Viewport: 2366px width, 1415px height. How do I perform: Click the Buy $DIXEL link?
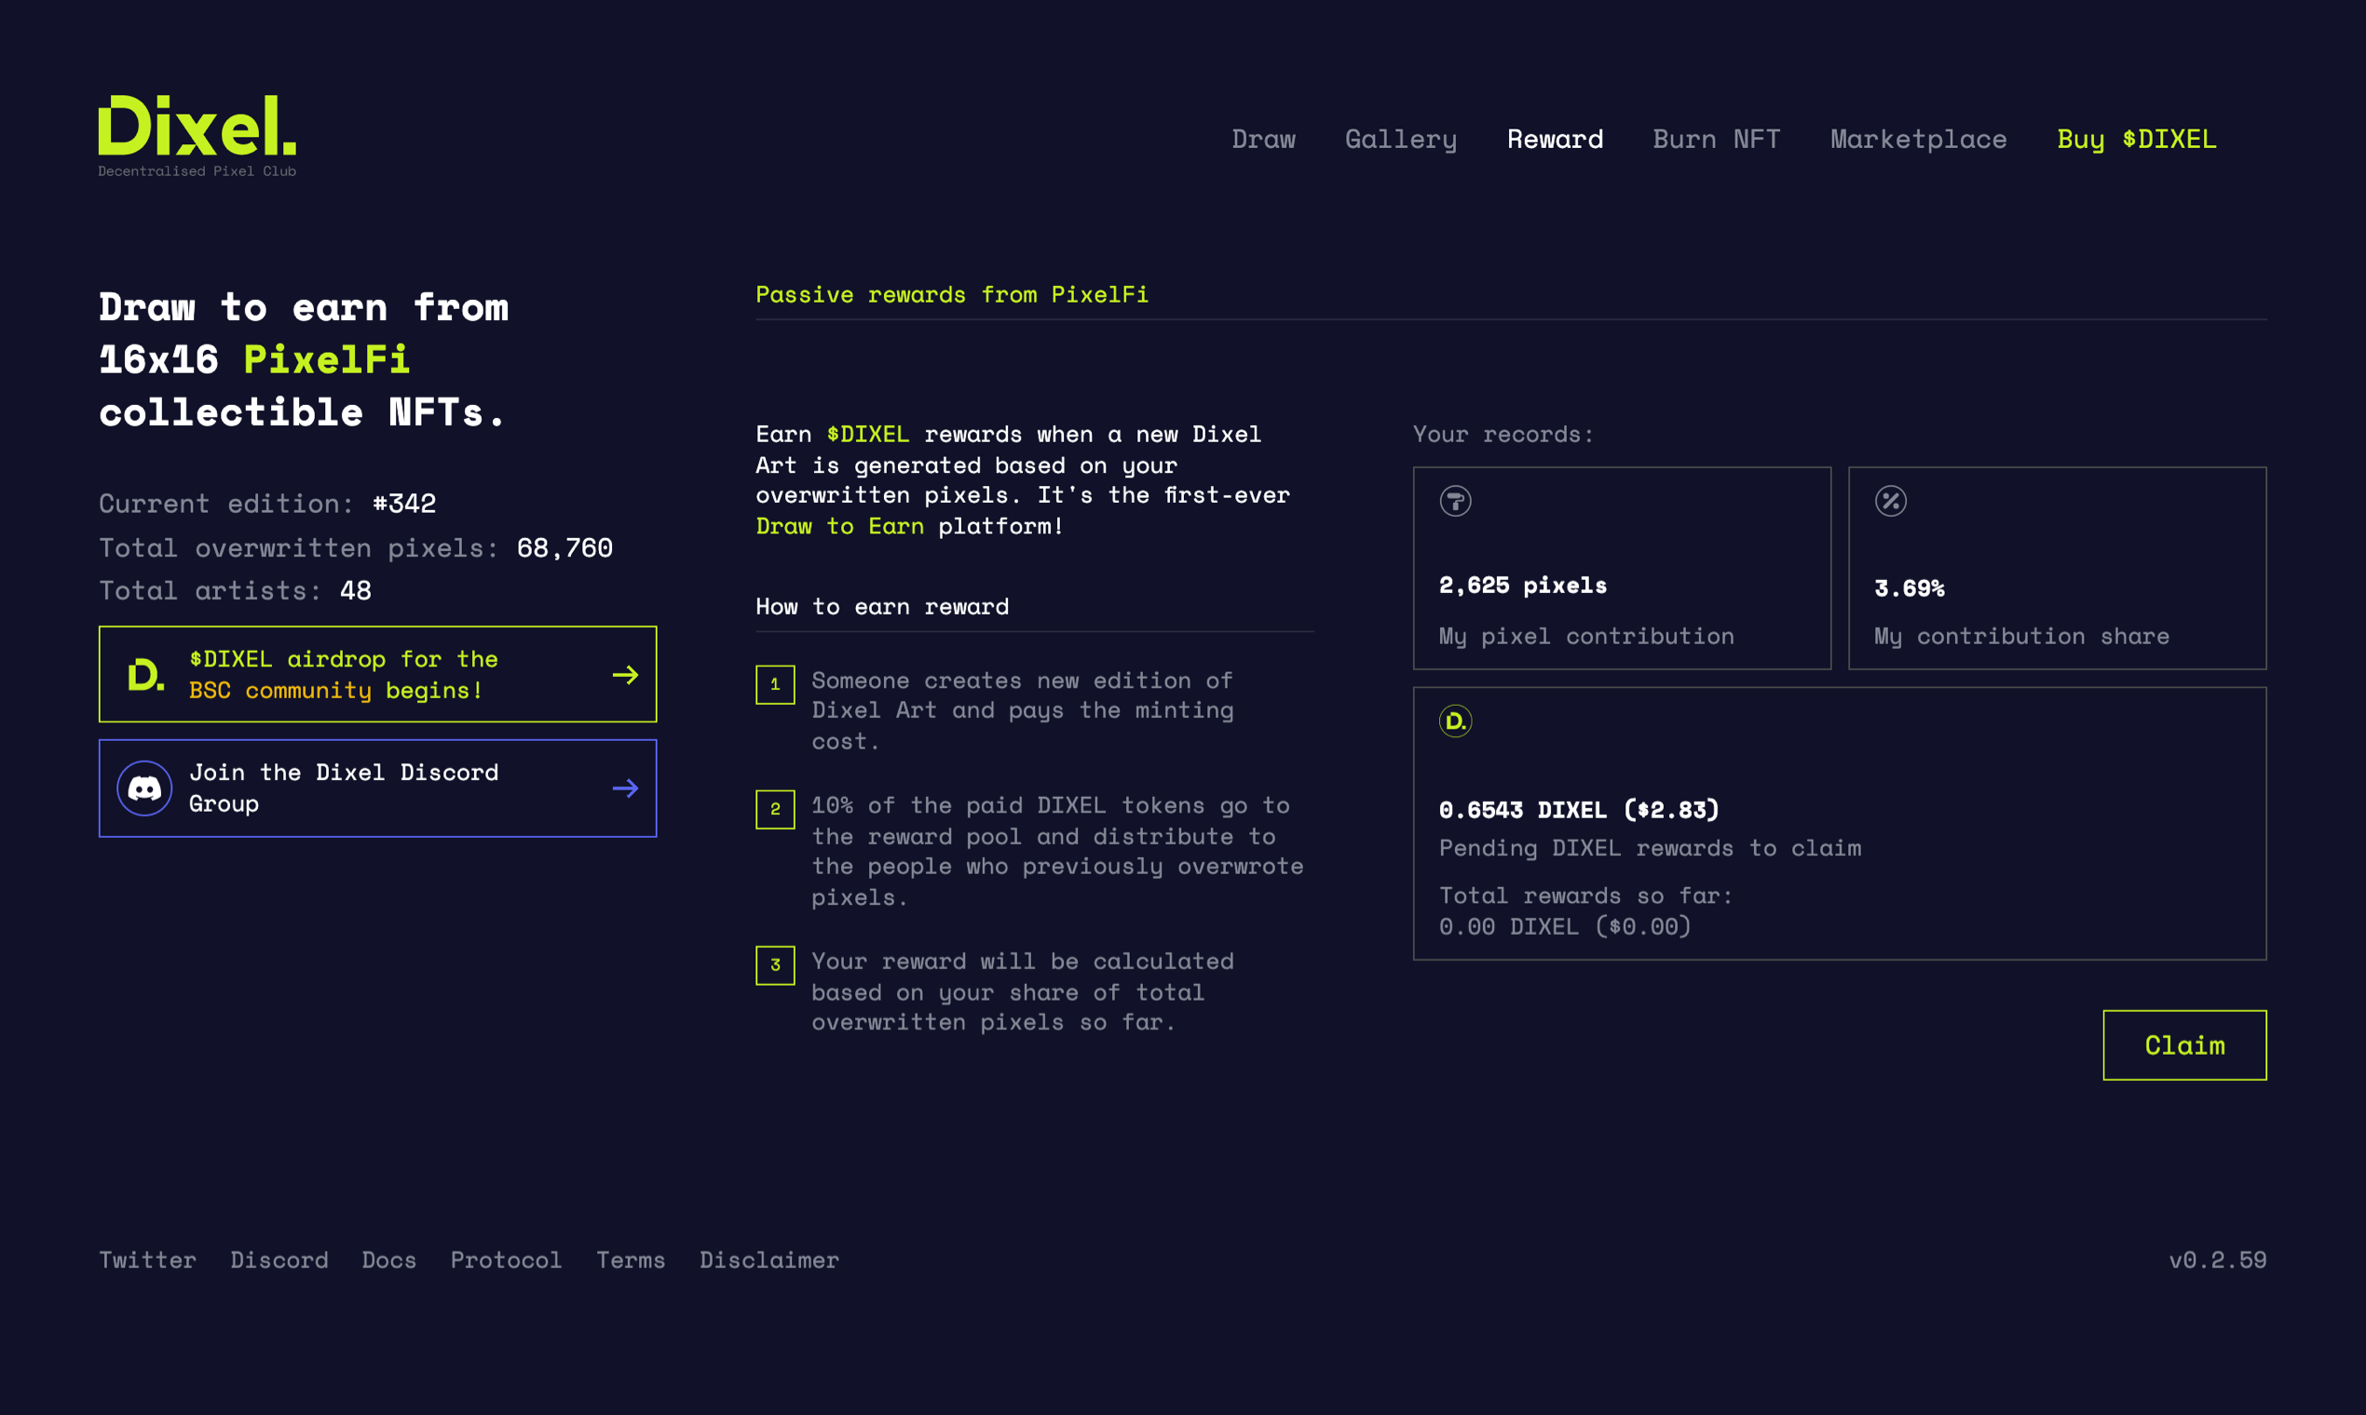[2136, 140]
